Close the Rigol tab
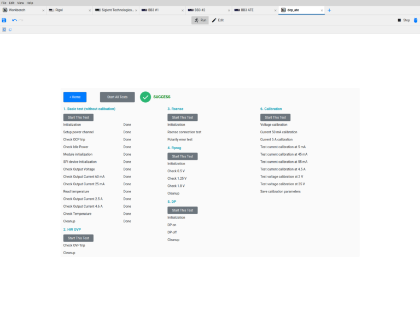The width and height of the screenshot is (420, 311). [x=90, y=10]
